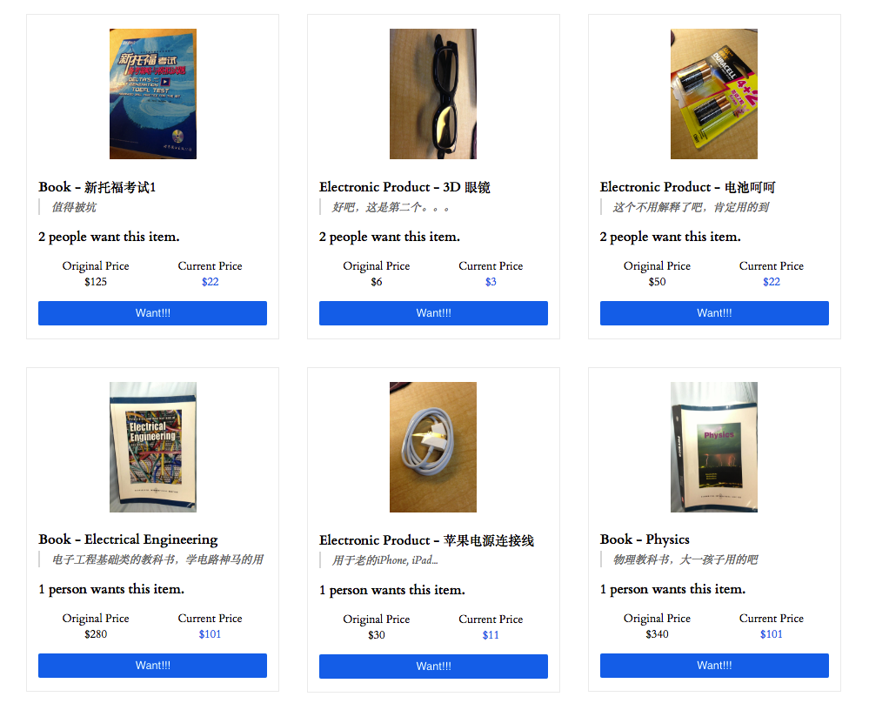Open the Book - Physics title
Screen dimensions: 869x710
pyautogui.click(x=645, y=539)
